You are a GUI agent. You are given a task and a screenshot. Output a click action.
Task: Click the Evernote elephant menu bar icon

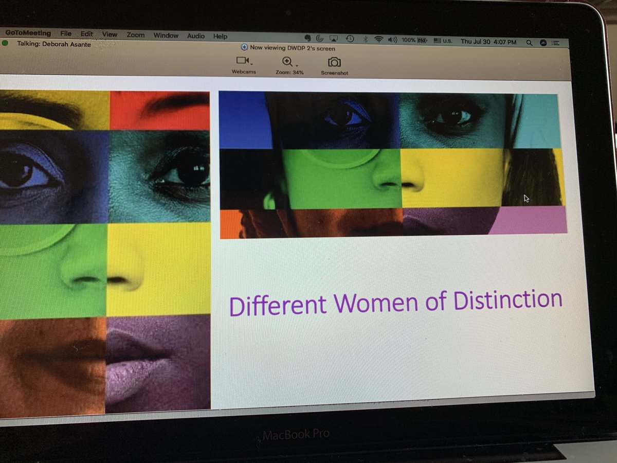click(x=307, y=38)
